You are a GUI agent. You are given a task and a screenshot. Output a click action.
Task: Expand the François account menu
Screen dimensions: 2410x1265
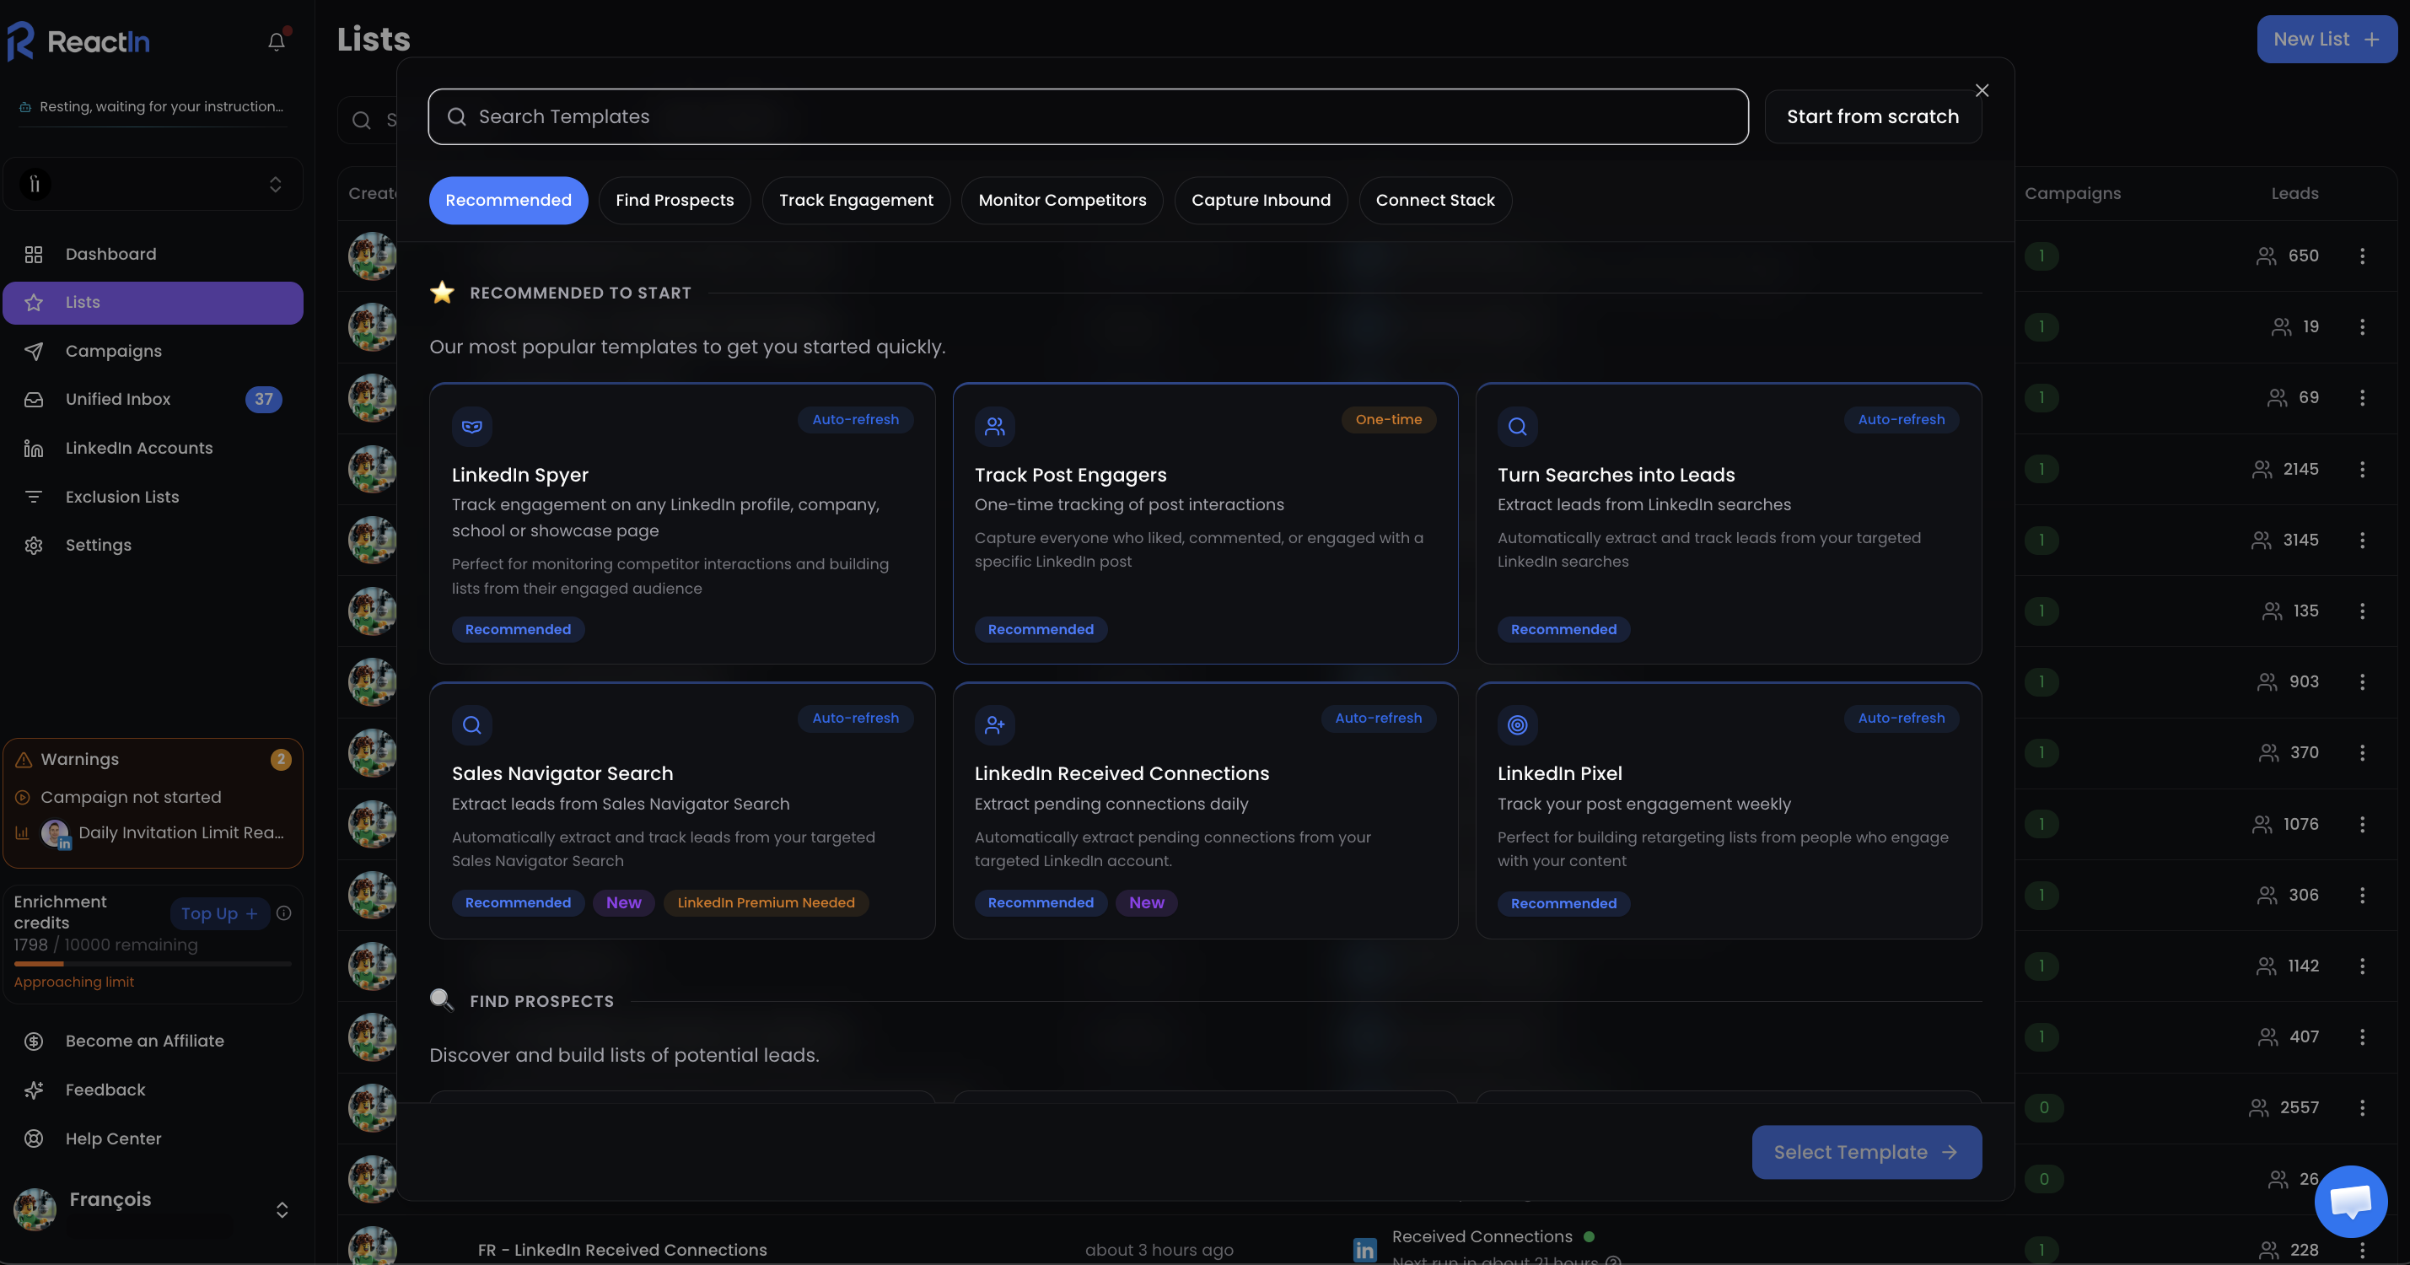click(281, 1210)
